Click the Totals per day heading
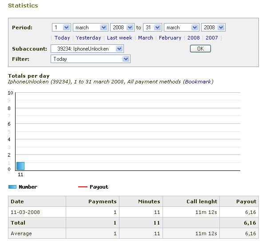Screen dimensions: 262x241 coord(29,76)
